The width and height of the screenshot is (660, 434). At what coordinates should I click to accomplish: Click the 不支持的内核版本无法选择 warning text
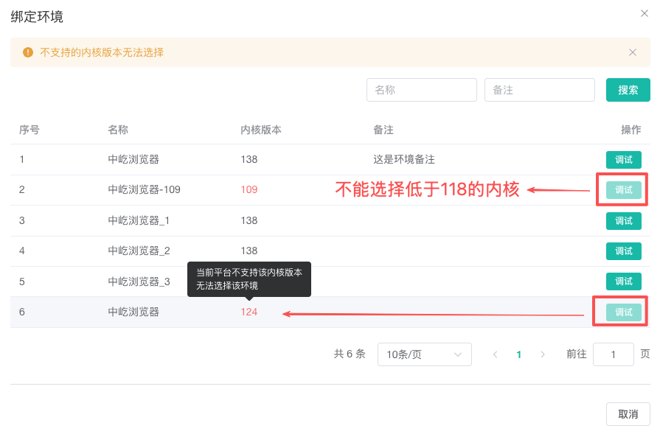(x=102, y=52)
